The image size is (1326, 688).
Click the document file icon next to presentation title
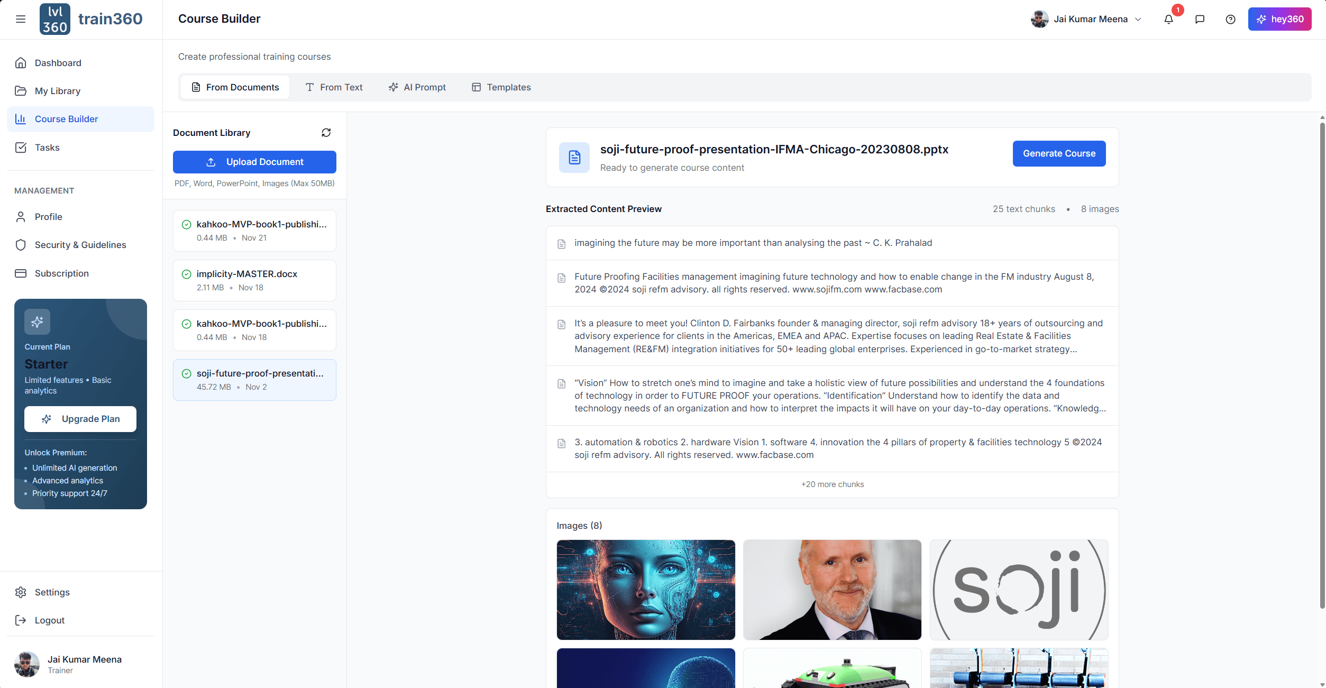pos(574,157)
